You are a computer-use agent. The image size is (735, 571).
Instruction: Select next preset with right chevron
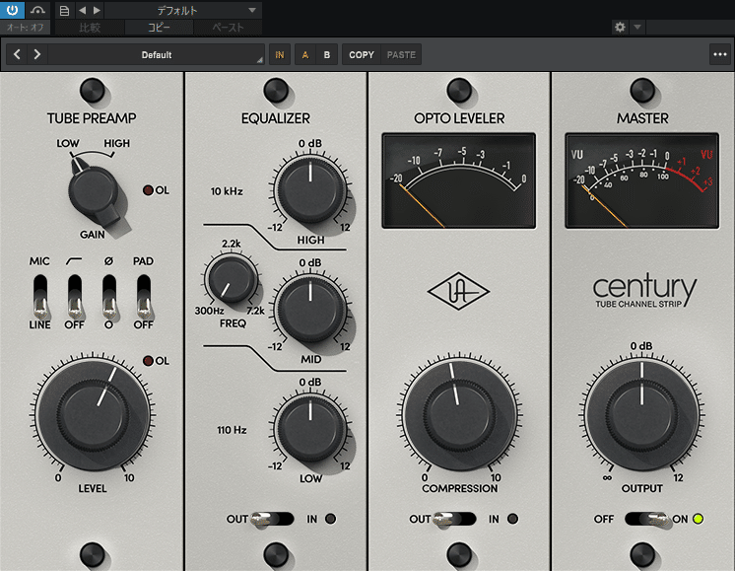(x=37, y=54)
